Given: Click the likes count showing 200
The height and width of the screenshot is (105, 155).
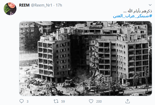Looking at the screenshot, I should point(99,101).
